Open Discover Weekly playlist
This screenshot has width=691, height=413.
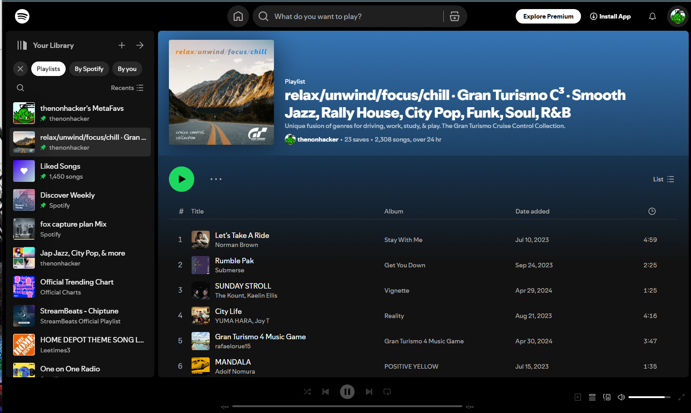coord(80,200)
